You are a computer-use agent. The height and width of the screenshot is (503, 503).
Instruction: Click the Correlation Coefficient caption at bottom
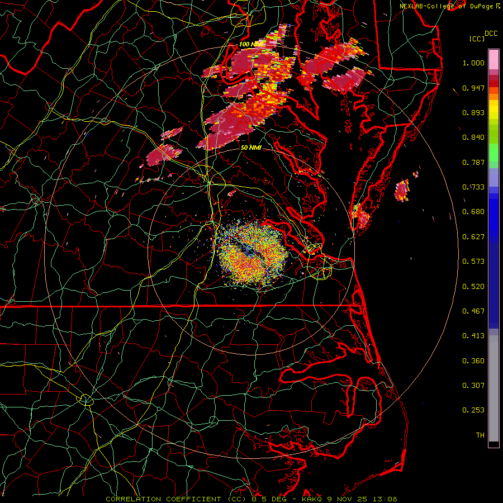click(251, 499)
